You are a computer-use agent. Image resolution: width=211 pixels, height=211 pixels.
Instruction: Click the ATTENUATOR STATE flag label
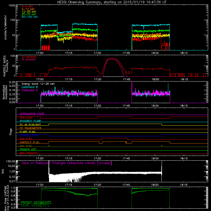pyautogui.click(x=32, y=114)
